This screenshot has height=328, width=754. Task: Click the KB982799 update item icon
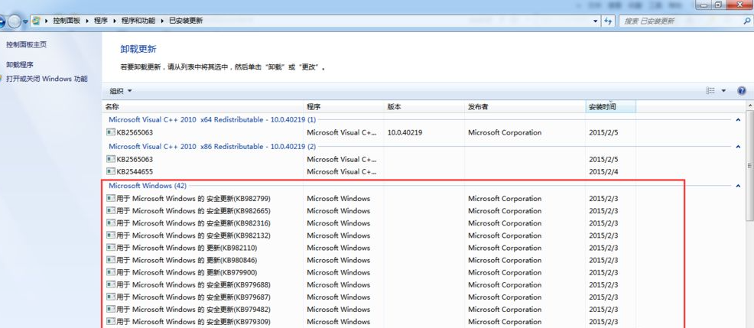pos(111,198)
